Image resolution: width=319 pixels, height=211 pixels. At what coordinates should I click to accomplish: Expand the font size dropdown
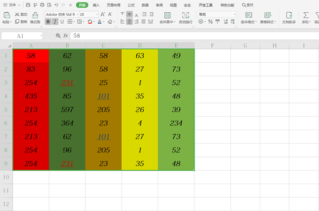click(97, 15)
